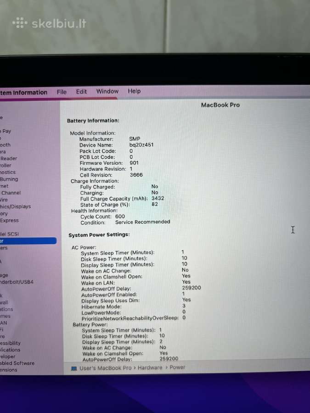Click Power in the path bar
Viewport: 310px width, 413px height.
pyautogui.click(x=177, y=367)
